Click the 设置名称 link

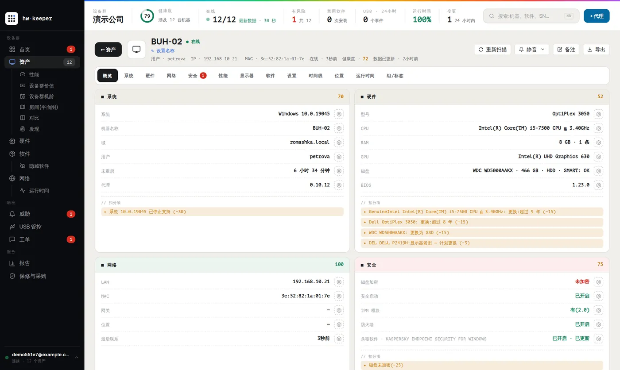pyautogui.click(x=163, y=51)
